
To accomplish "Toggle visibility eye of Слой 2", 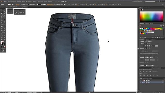I will click(141, 80).
